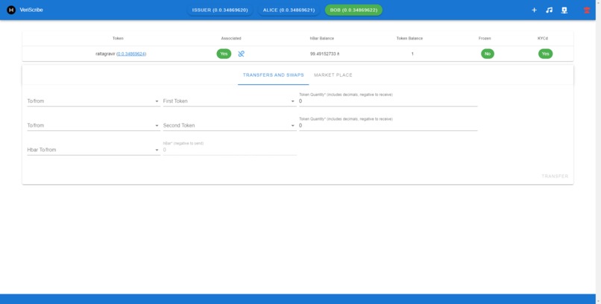Switch to ALICE account (0.0.34869621)

coord(289,10)
